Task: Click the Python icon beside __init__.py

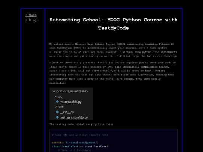Action: 57,112
